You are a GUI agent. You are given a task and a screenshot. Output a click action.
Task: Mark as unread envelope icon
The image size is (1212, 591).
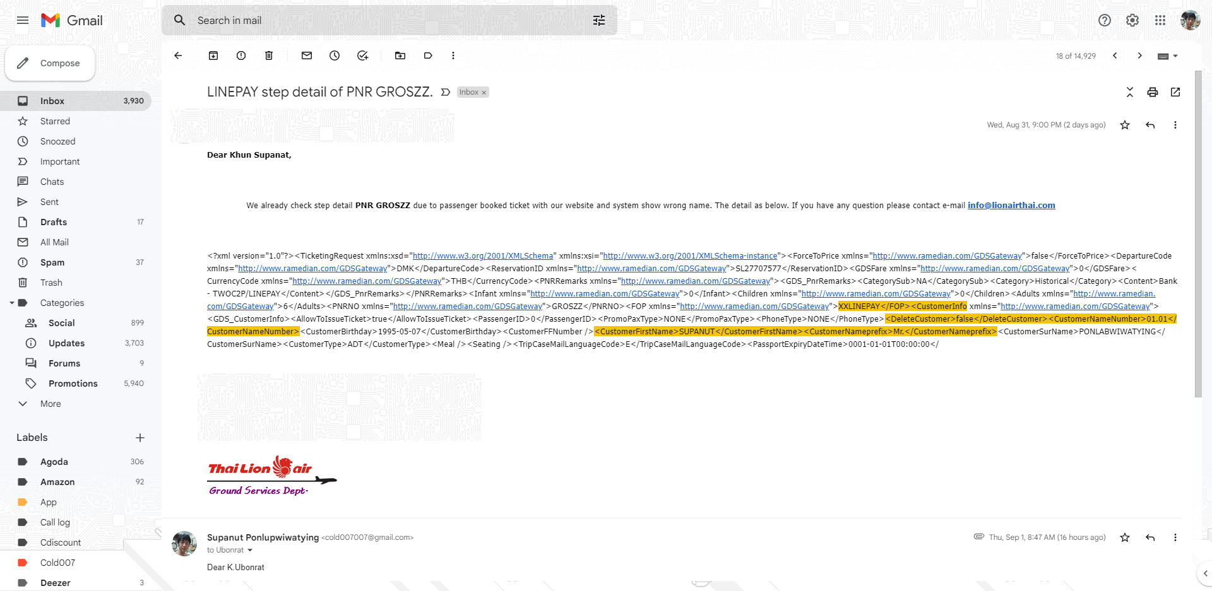[307, 56]
